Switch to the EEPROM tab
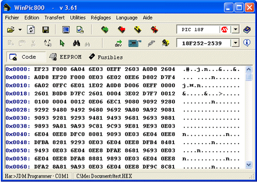 (x=65, y=57)
